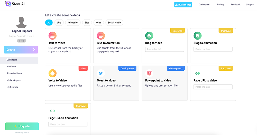Image resolution: width=257 pixels, height=135 pixels.
Task: Open My Exports in sidebar
Action: pyautogui.click(x=12, y=87)
